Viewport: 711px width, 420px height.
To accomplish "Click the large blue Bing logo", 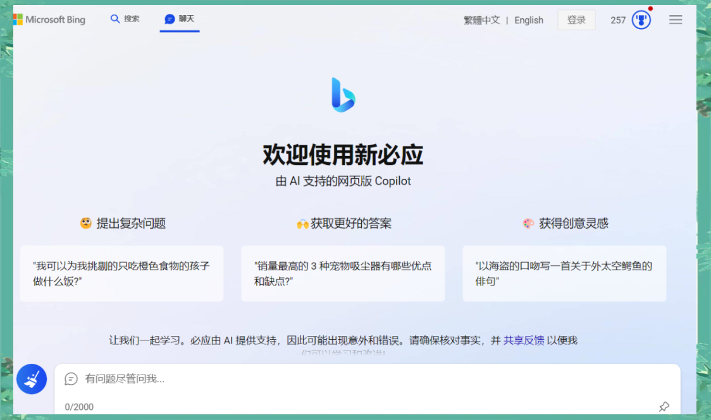I will coord(343,95).
